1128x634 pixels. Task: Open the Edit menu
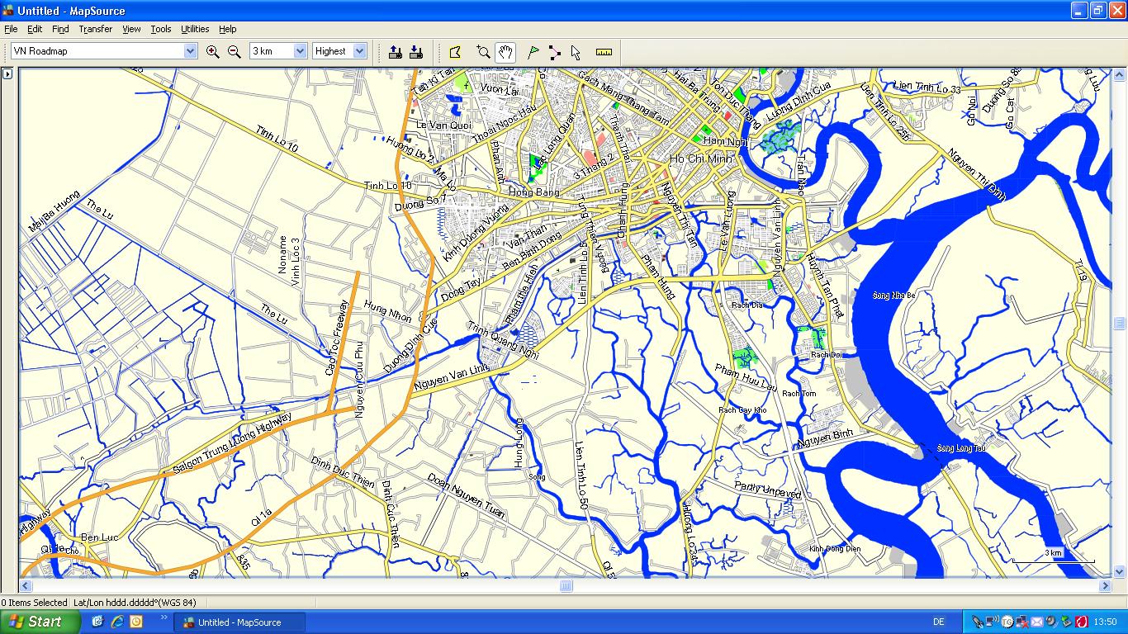tap(35, 29)
